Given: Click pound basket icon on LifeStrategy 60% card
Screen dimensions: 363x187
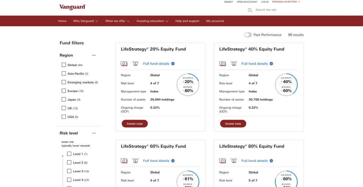Looking at the screenshot, I should 135,161.
